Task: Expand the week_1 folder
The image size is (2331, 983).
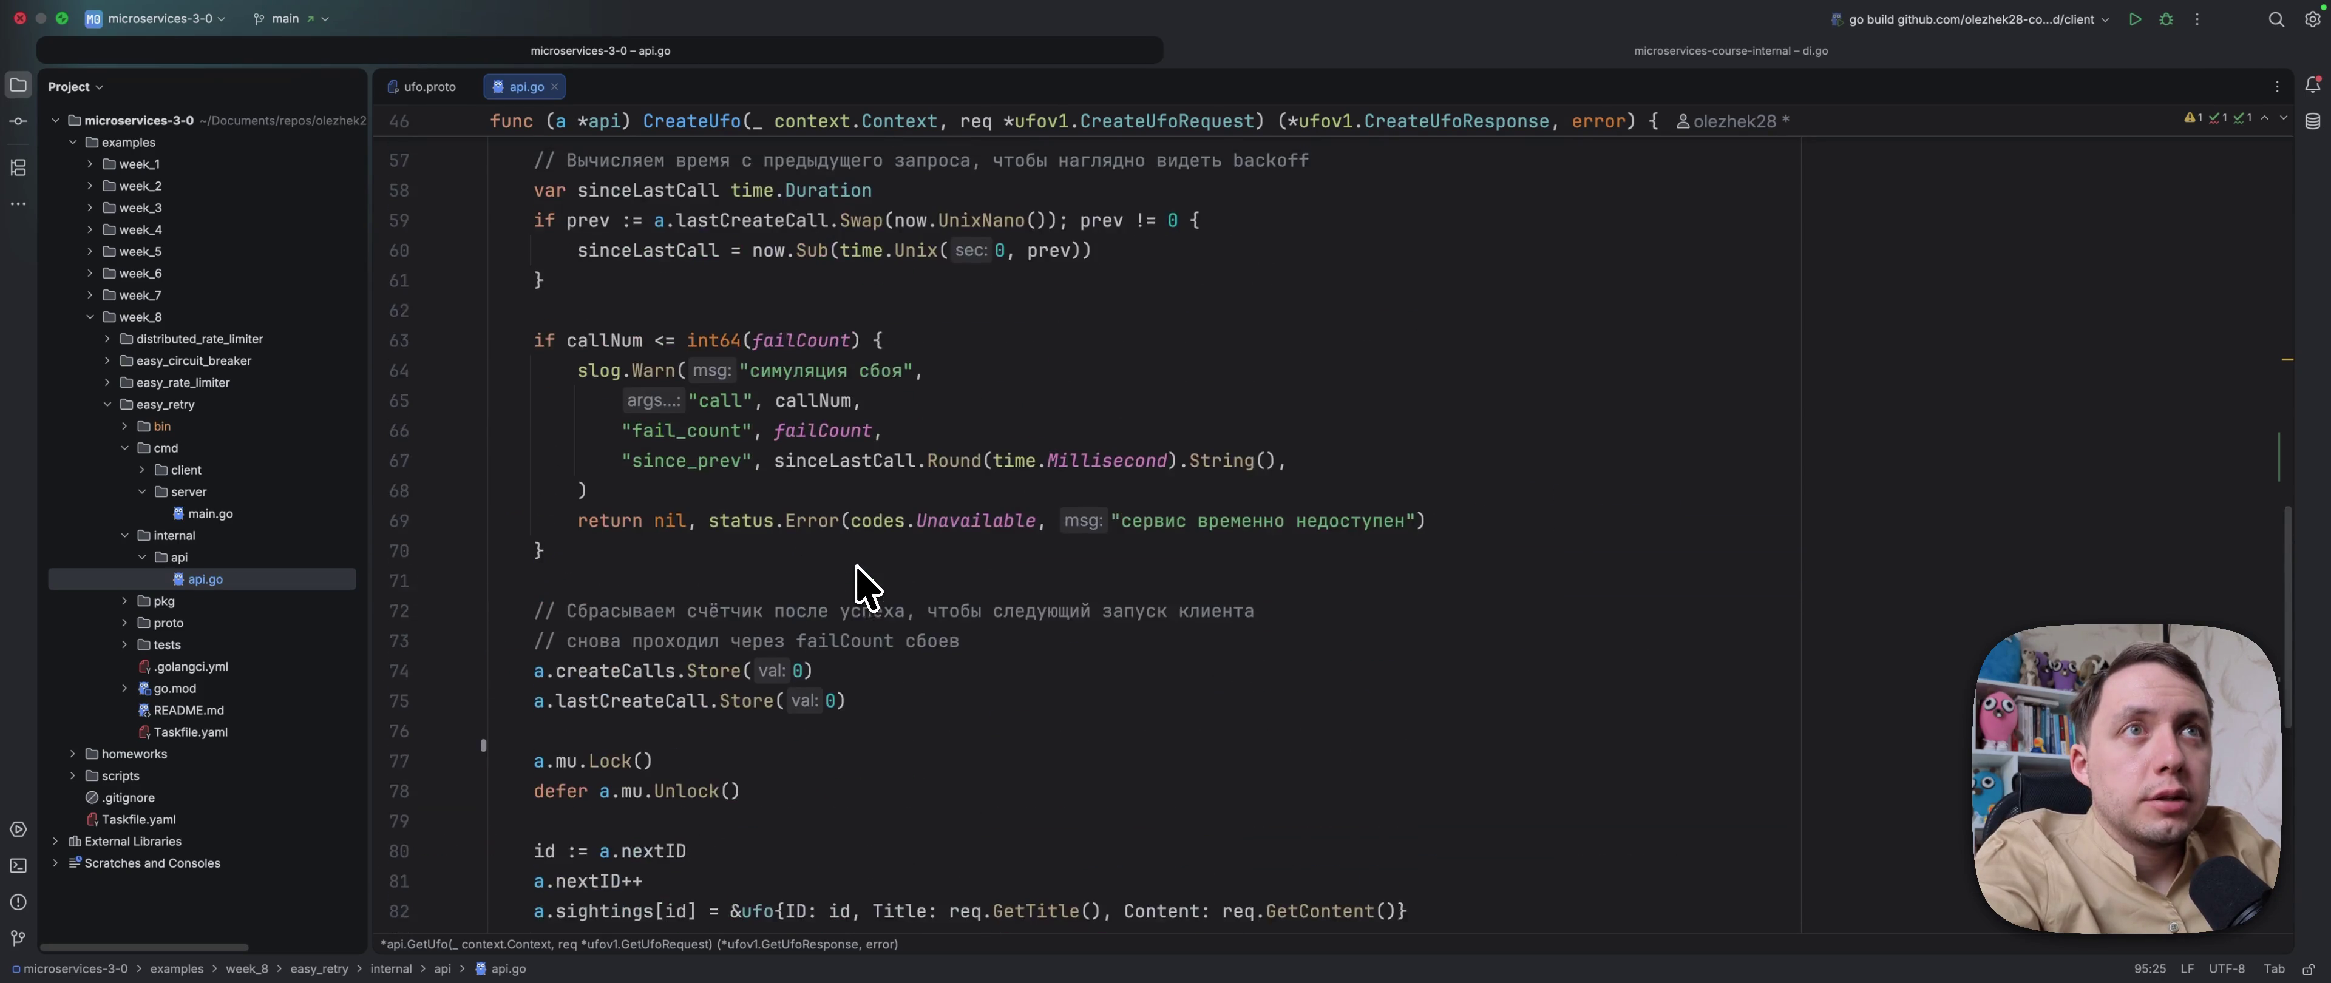Action: (90, 164)
